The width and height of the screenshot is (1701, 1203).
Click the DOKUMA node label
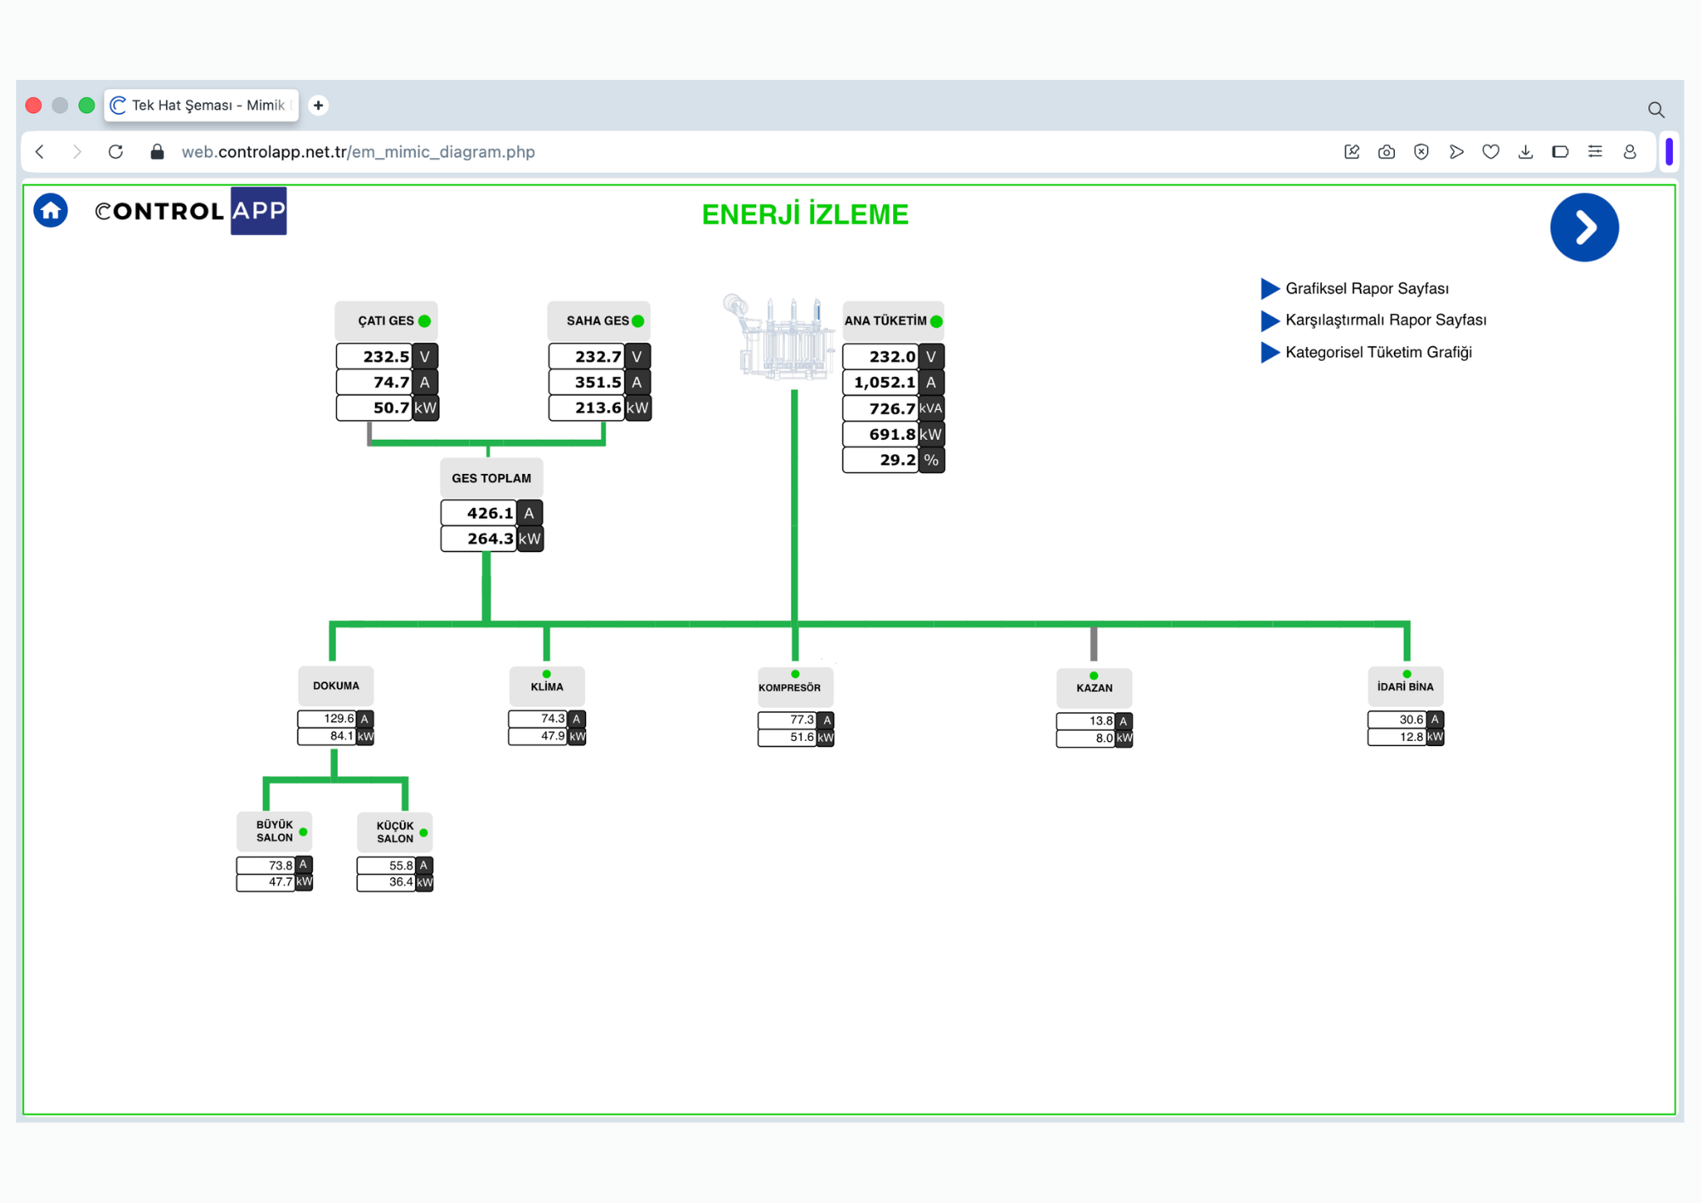coord(336,686)
